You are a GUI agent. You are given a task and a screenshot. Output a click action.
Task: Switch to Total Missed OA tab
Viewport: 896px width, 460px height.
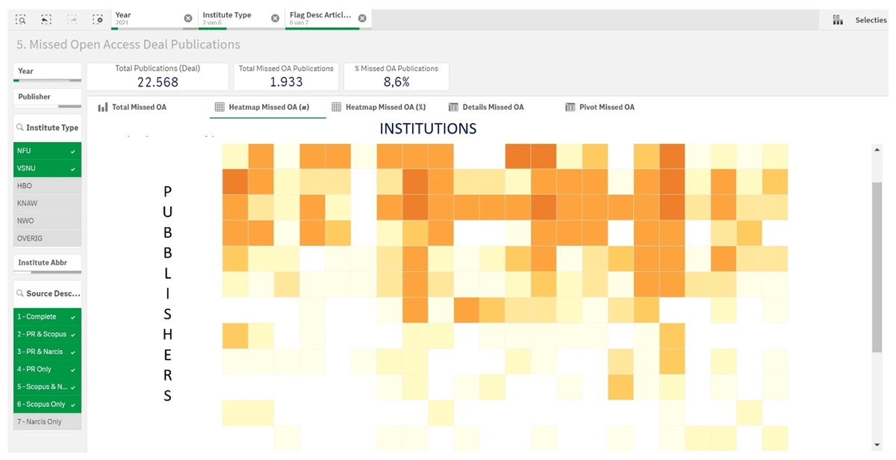[x=132, y=108]
